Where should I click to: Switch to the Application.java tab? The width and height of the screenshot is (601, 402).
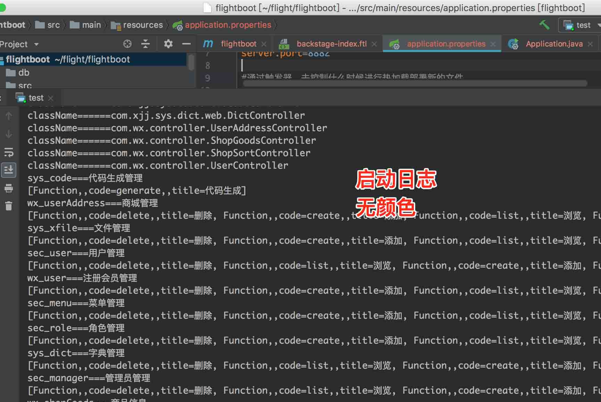(x=554, y=44)
